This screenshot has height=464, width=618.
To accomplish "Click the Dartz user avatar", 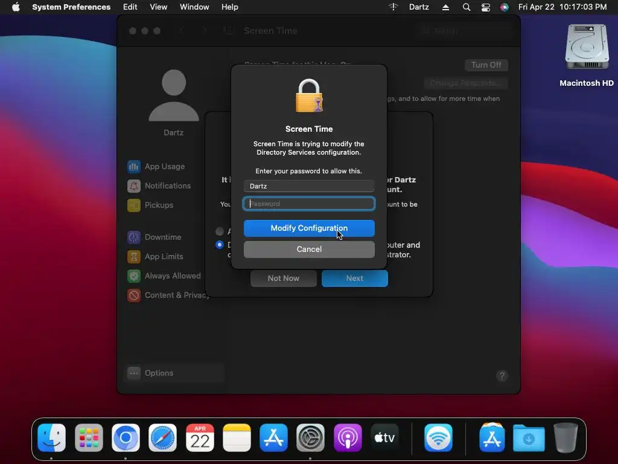I will (x=174, y=96).
